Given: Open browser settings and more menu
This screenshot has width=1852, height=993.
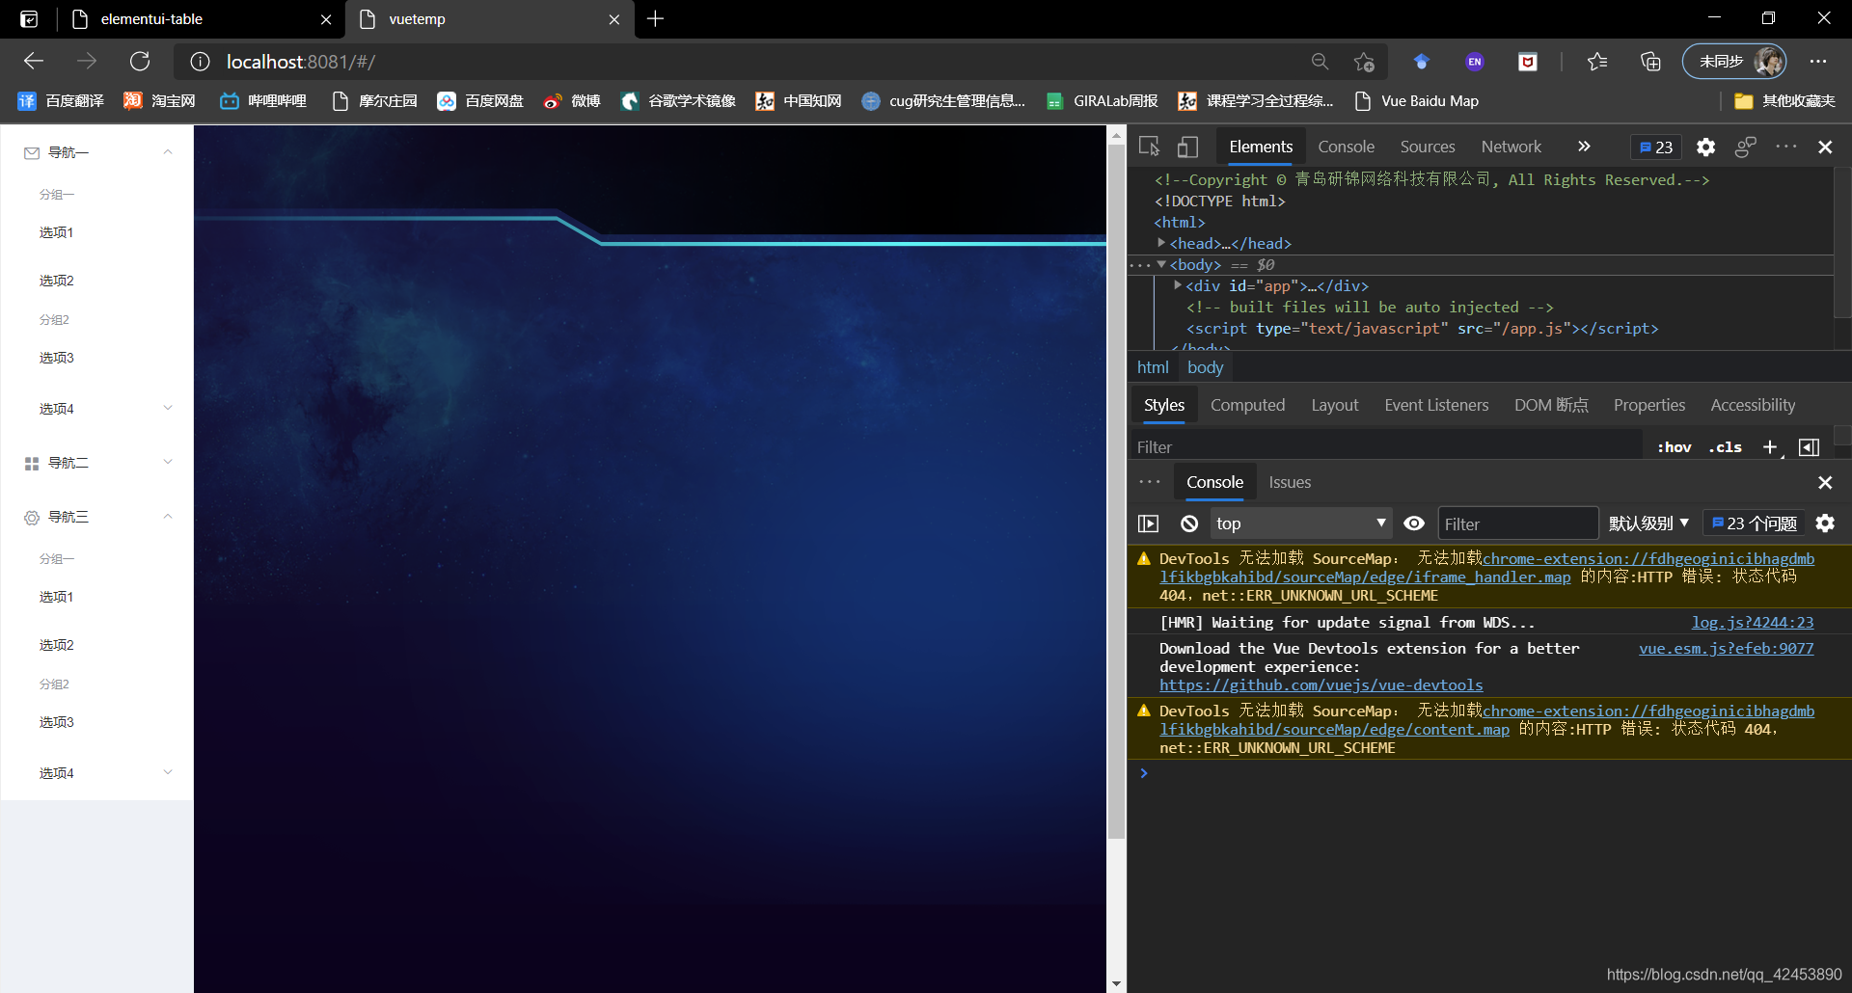Looking at the screenshot, I should (x=1818, y=62).
